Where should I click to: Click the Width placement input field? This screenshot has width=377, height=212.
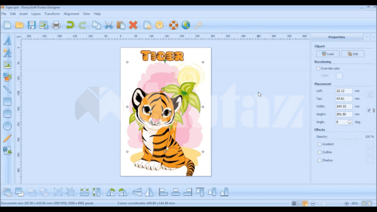(x=344, y=107)
